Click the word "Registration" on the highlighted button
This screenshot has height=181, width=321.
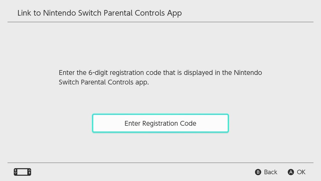coord(160,123)
